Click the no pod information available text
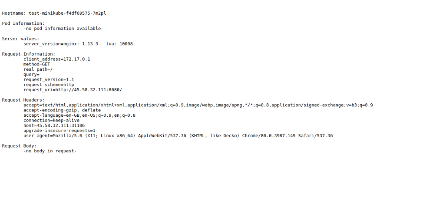Screen dimensions: 436x197 pyautogui.click(x=63, y=28)
